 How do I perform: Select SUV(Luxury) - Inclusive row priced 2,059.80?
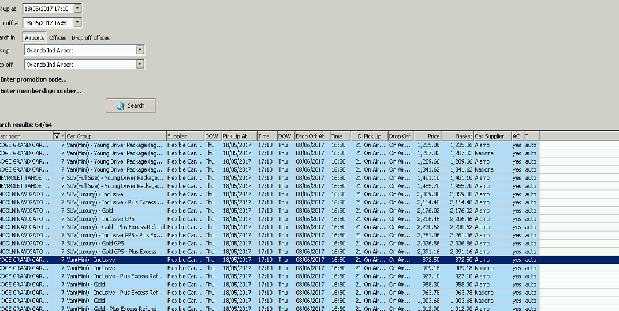click(x=270, y=194)
